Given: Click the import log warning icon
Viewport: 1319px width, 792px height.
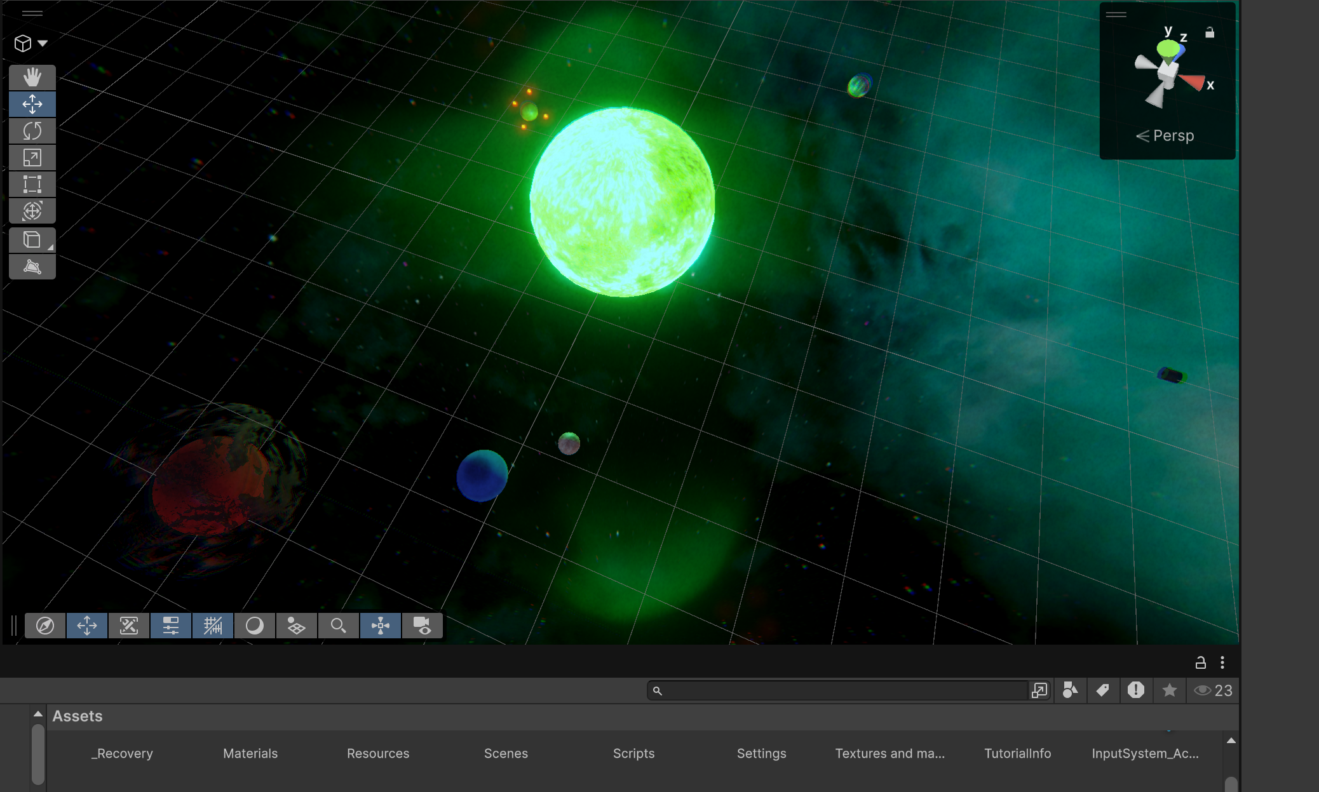Looking at the screenshot, I should [x=1136, y=690].
